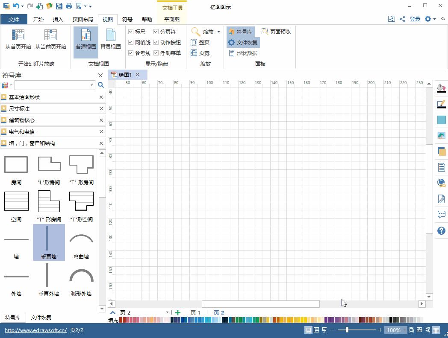Viewport: 448px width, 338px height.
Task: Open the 文件 menu
Action: pos(14,19)
